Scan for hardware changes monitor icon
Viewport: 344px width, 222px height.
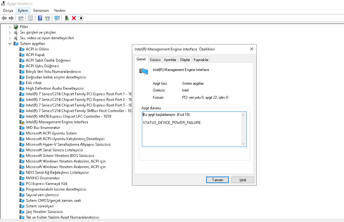click(x=57, y=18)
